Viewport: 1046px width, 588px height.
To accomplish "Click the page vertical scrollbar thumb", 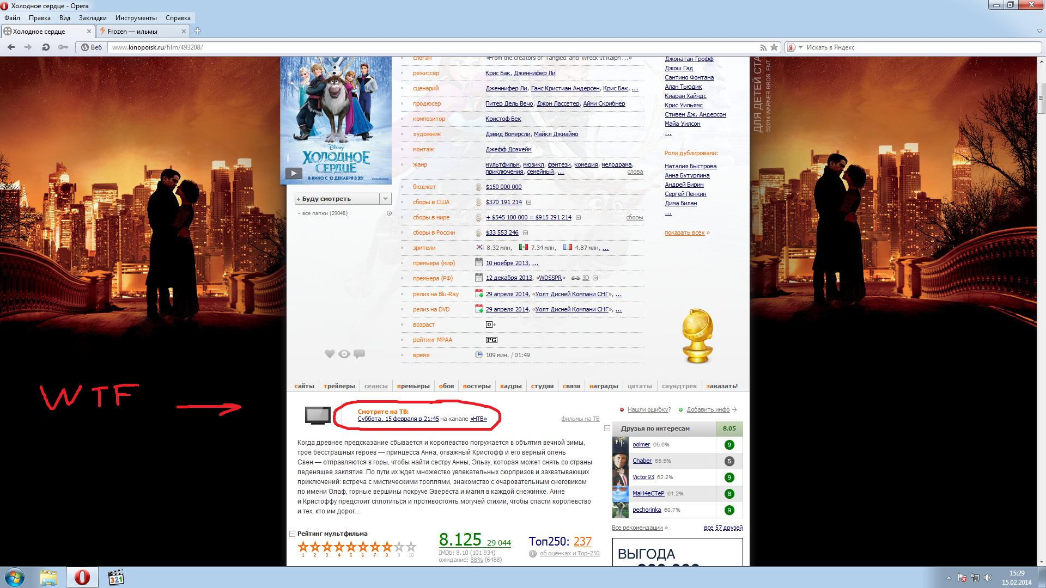I will coord(1041,98).
